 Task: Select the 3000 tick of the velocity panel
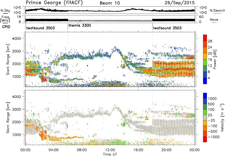16,109
